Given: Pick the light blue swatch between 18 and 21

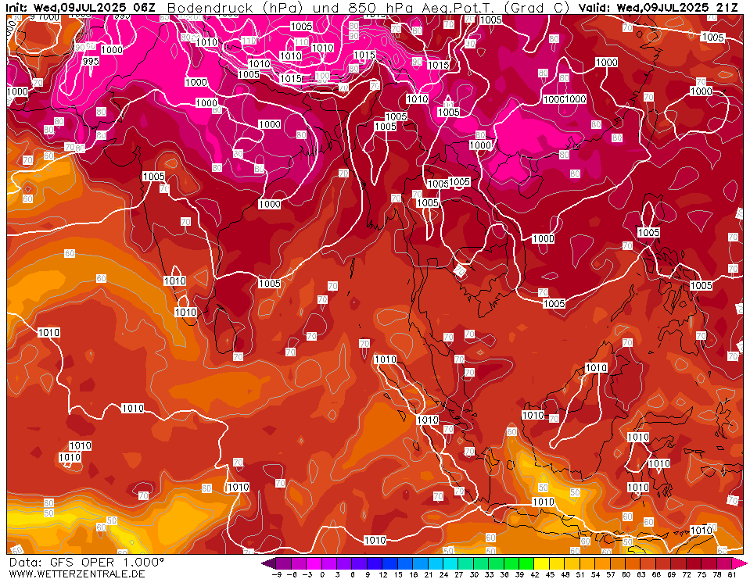Looking at the screenshot, I should [420, 563].
